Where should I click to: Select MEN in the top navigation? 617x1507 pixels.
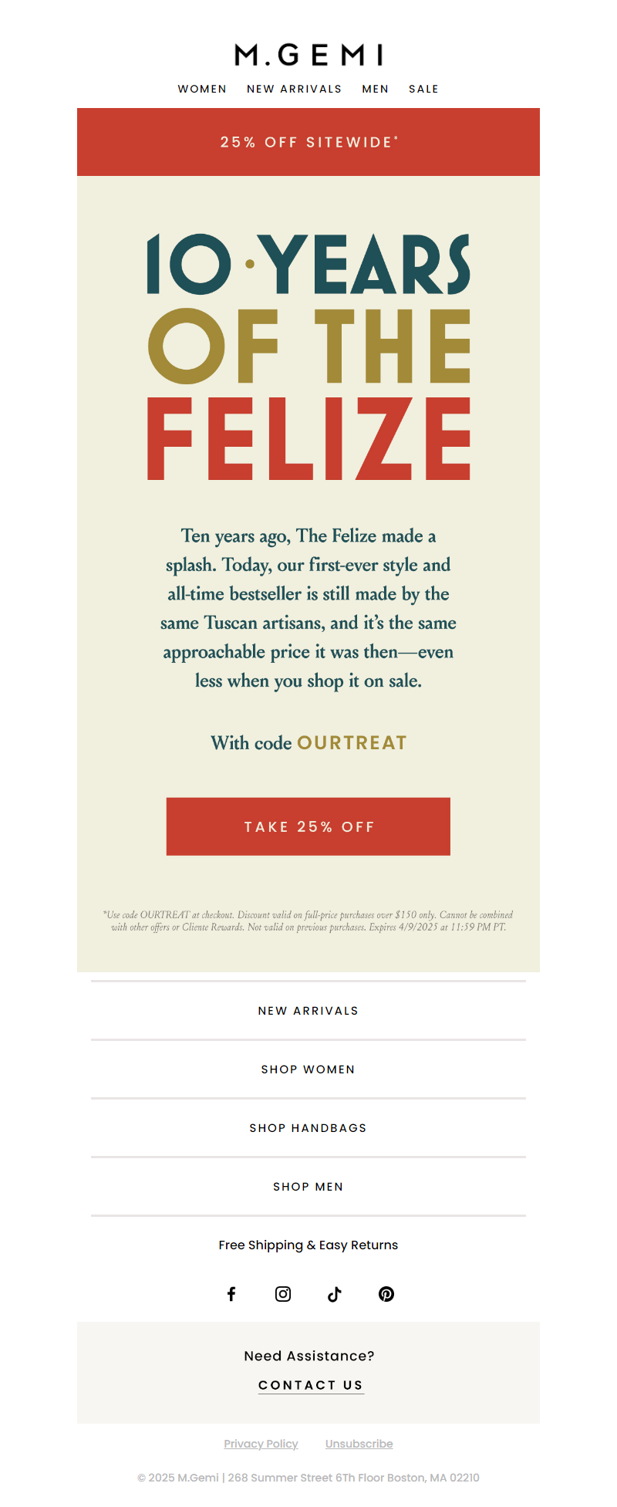point(376,90)
